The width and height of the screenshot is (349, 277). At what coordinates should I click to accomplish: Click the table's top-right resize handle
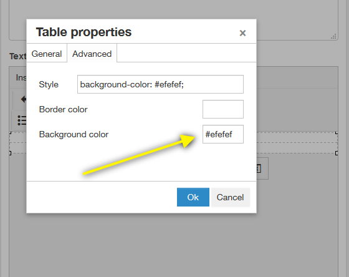tap(337, 133)
